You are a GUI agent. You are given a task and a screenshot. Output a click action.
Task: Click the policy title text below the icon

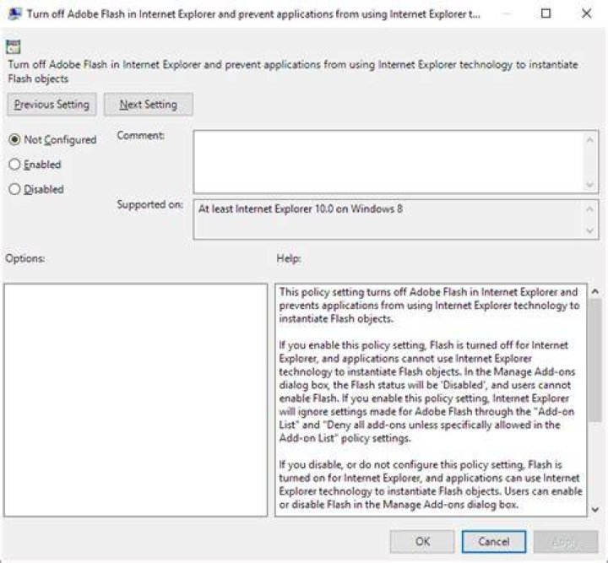coord(293,71)
